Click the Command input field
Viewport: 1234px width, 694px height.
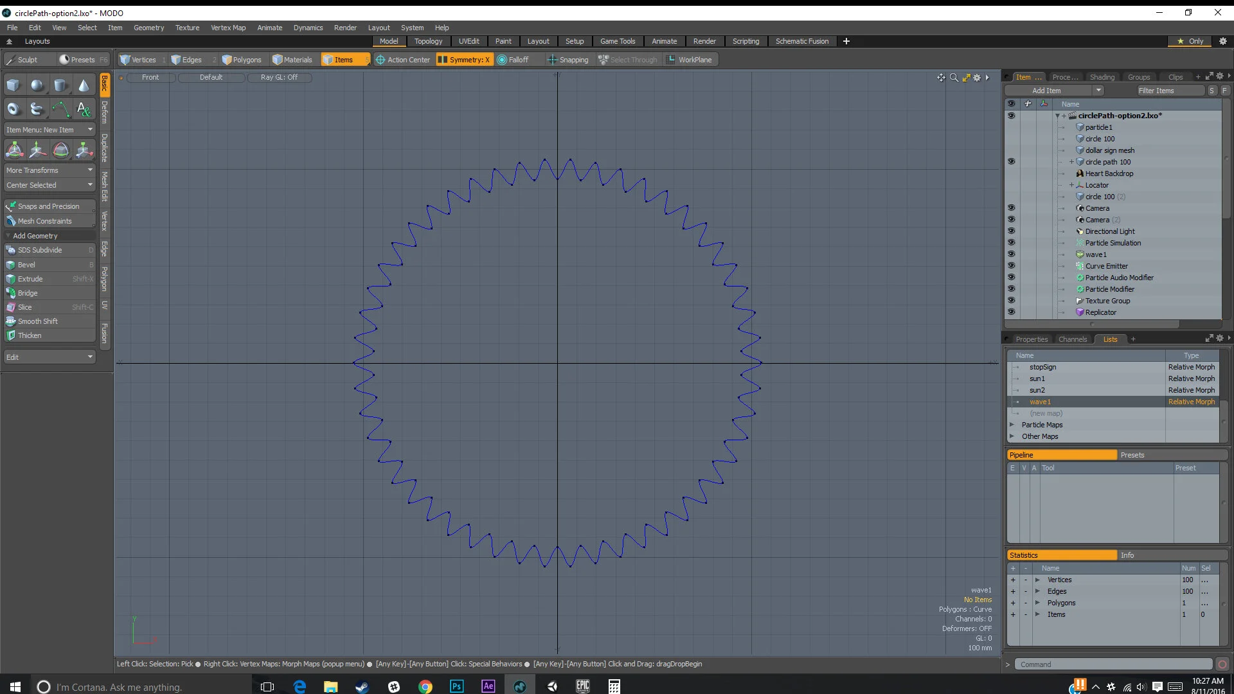[1114, 664]
